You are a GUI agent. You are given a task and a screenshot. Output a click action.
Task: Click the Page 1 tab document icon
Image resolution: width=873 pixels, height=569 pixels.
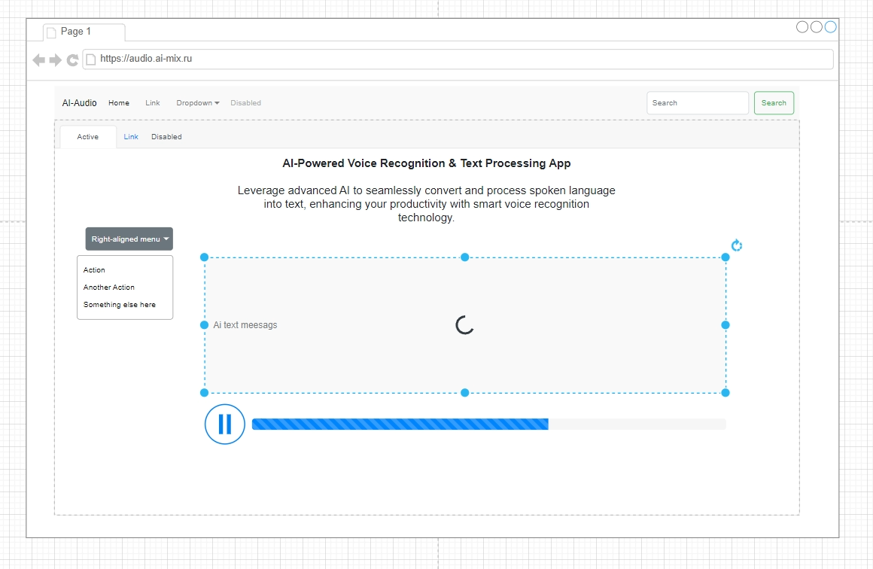51,32
